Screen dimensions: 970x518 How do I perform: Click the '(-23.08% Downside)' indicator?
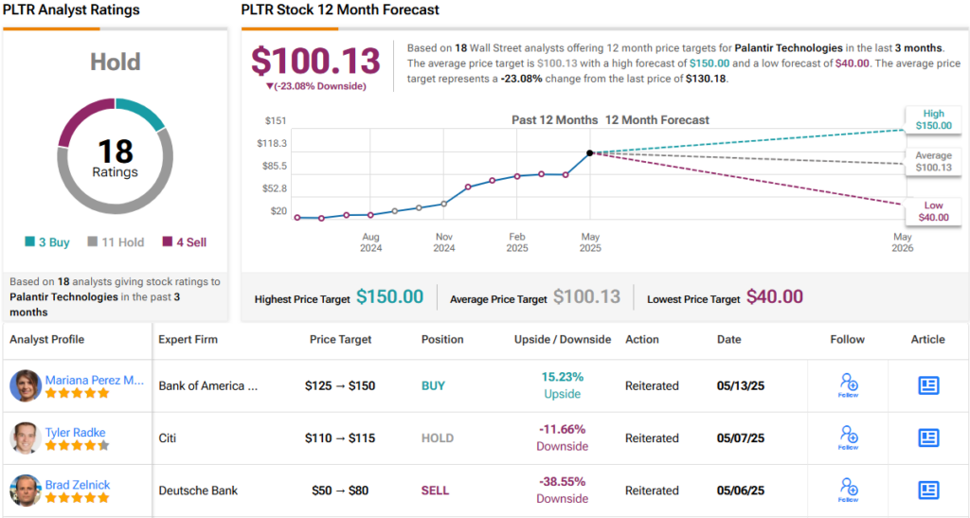coord(315,86)
